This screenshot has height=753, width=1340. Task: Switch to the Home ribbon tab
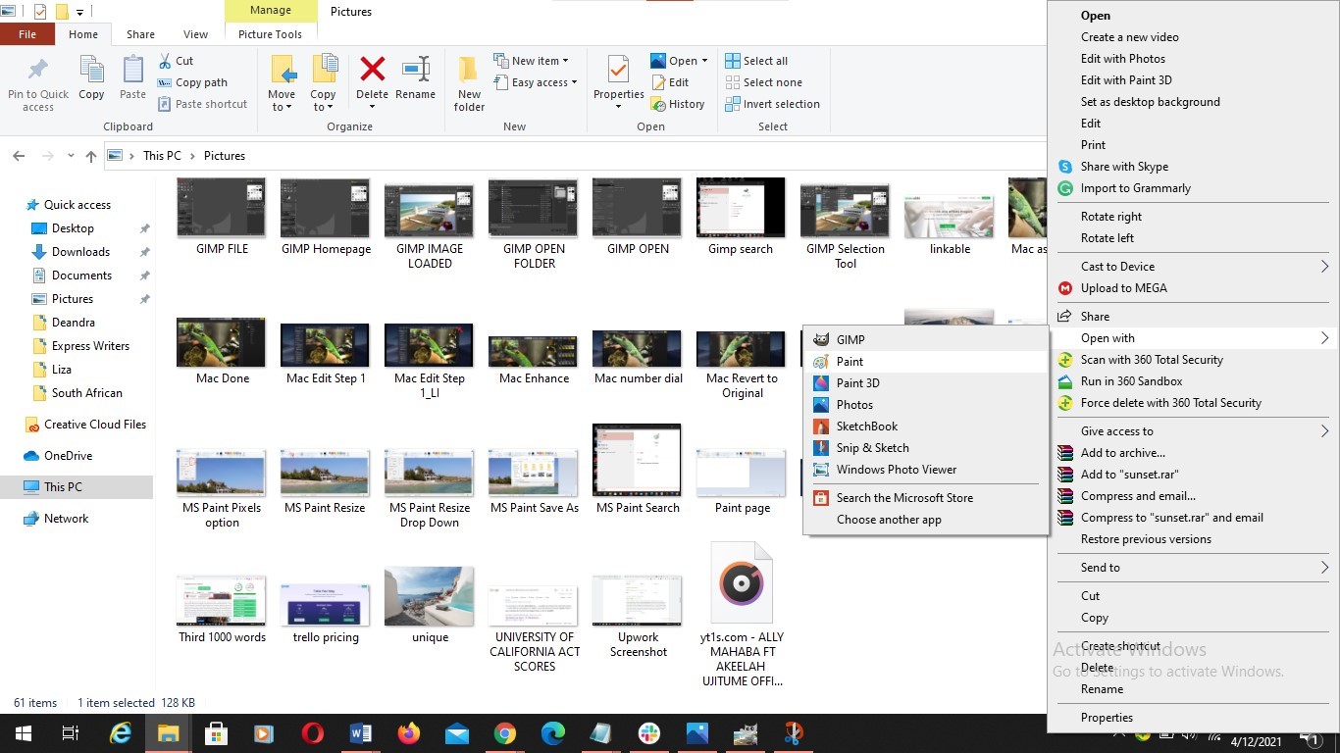coord(83,34)
